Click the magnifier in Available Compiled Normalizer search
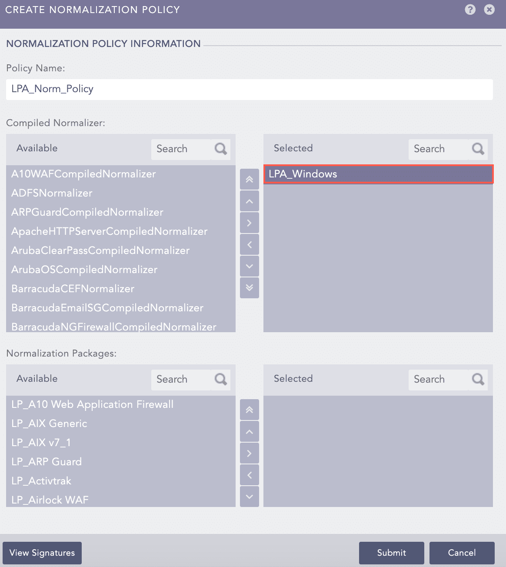Image resolution: width=506 pixels, height=567 pixels. click(220, 149)
